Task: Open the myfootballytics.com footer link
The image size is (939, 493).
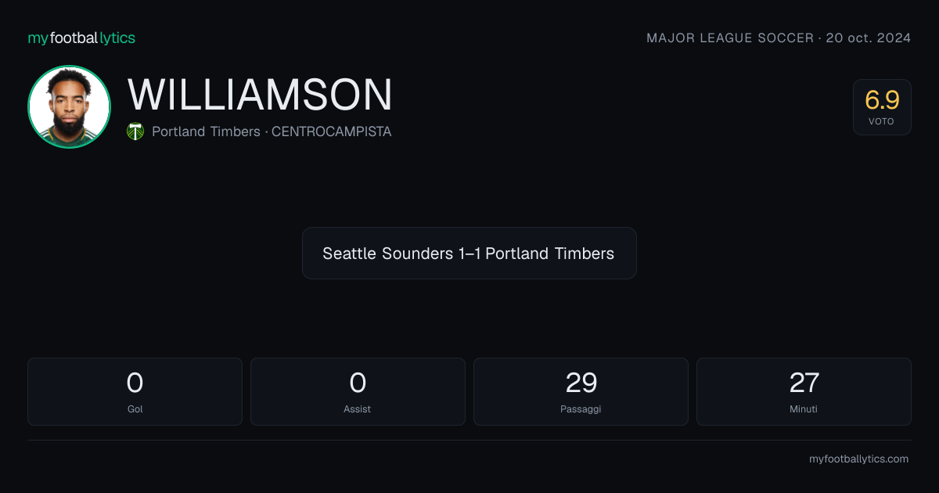Action: click(x=858, y=459)
